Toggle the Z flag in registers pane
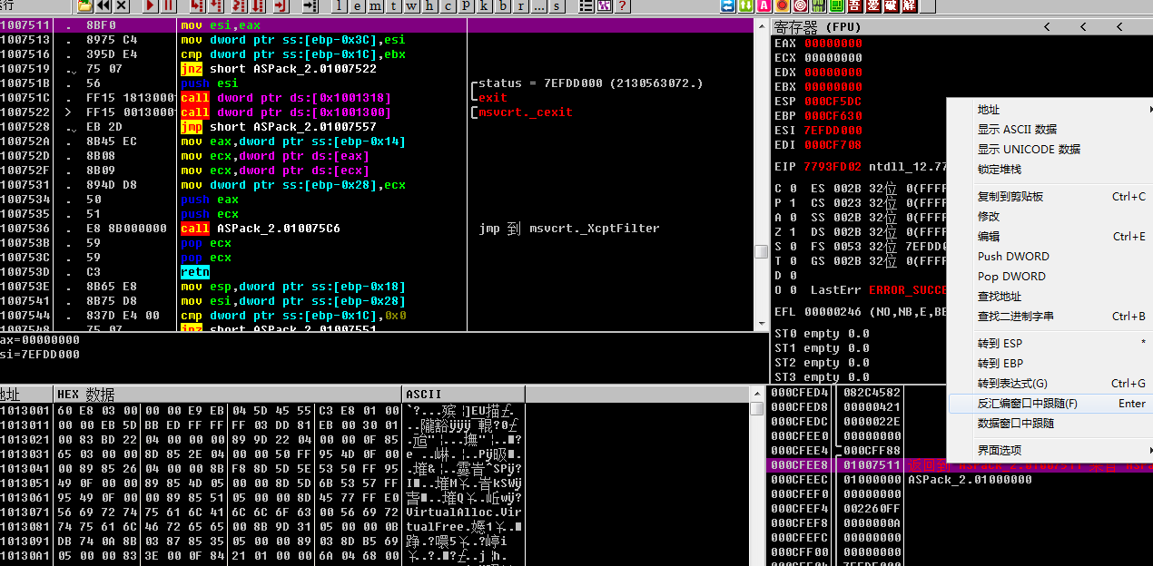The width and height of the screenshot is (1153, 566). [793, 231]
